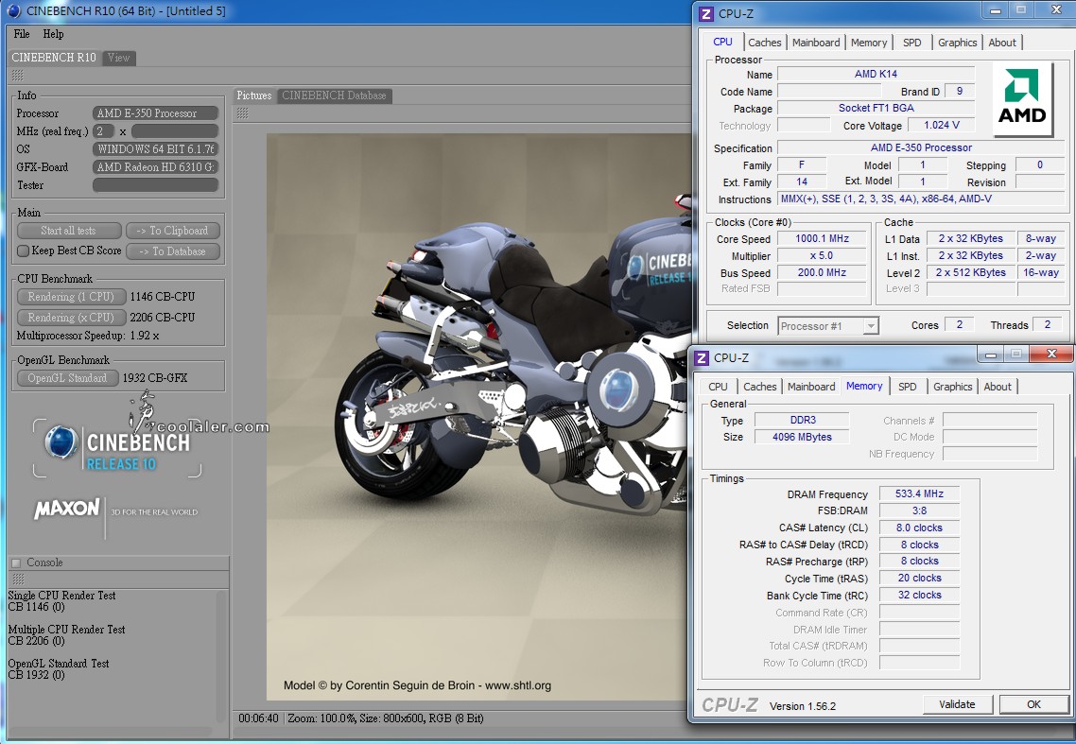Click the GFX-Board field showing AMD Radeon HD 6310

click(155, 166)
